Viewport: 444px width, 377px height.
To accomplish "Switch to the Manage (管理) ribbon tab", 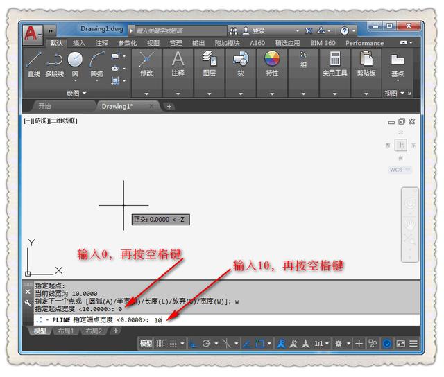I will pos(176,43).
